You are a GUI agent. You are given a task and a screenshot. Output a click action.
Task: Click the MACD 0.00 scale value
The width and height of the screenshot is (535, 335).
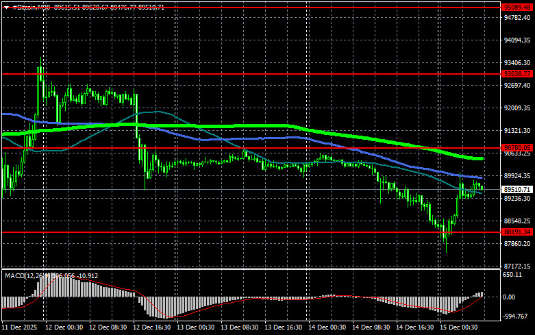coord(509,297)
